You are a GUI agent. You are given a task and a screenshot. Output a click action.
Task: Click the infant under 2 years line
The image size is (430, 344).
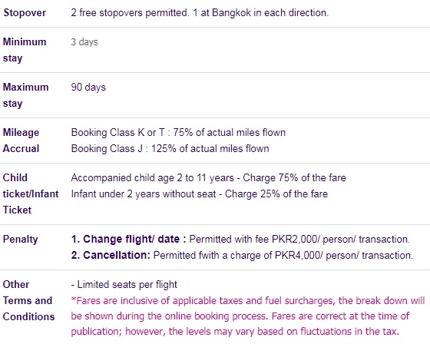coord(200,194)
